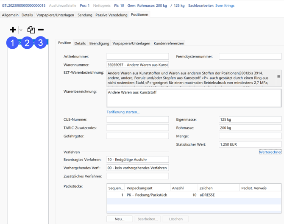The height and width of the screenshot is (224, 284).
Task: Switch to Sendung tab
Action: click(x=85, y=15)
